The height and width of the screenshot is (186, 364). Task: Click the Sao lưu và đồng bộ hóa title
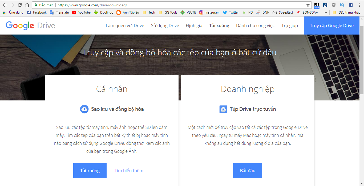pyautogui.click(x=117, y=109)
